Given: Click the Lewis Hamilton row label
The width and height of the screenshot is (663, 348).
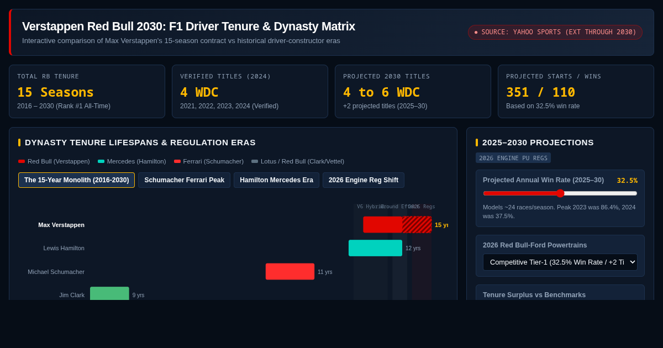Looking at the screenshot, I should [x=64, y=248].
